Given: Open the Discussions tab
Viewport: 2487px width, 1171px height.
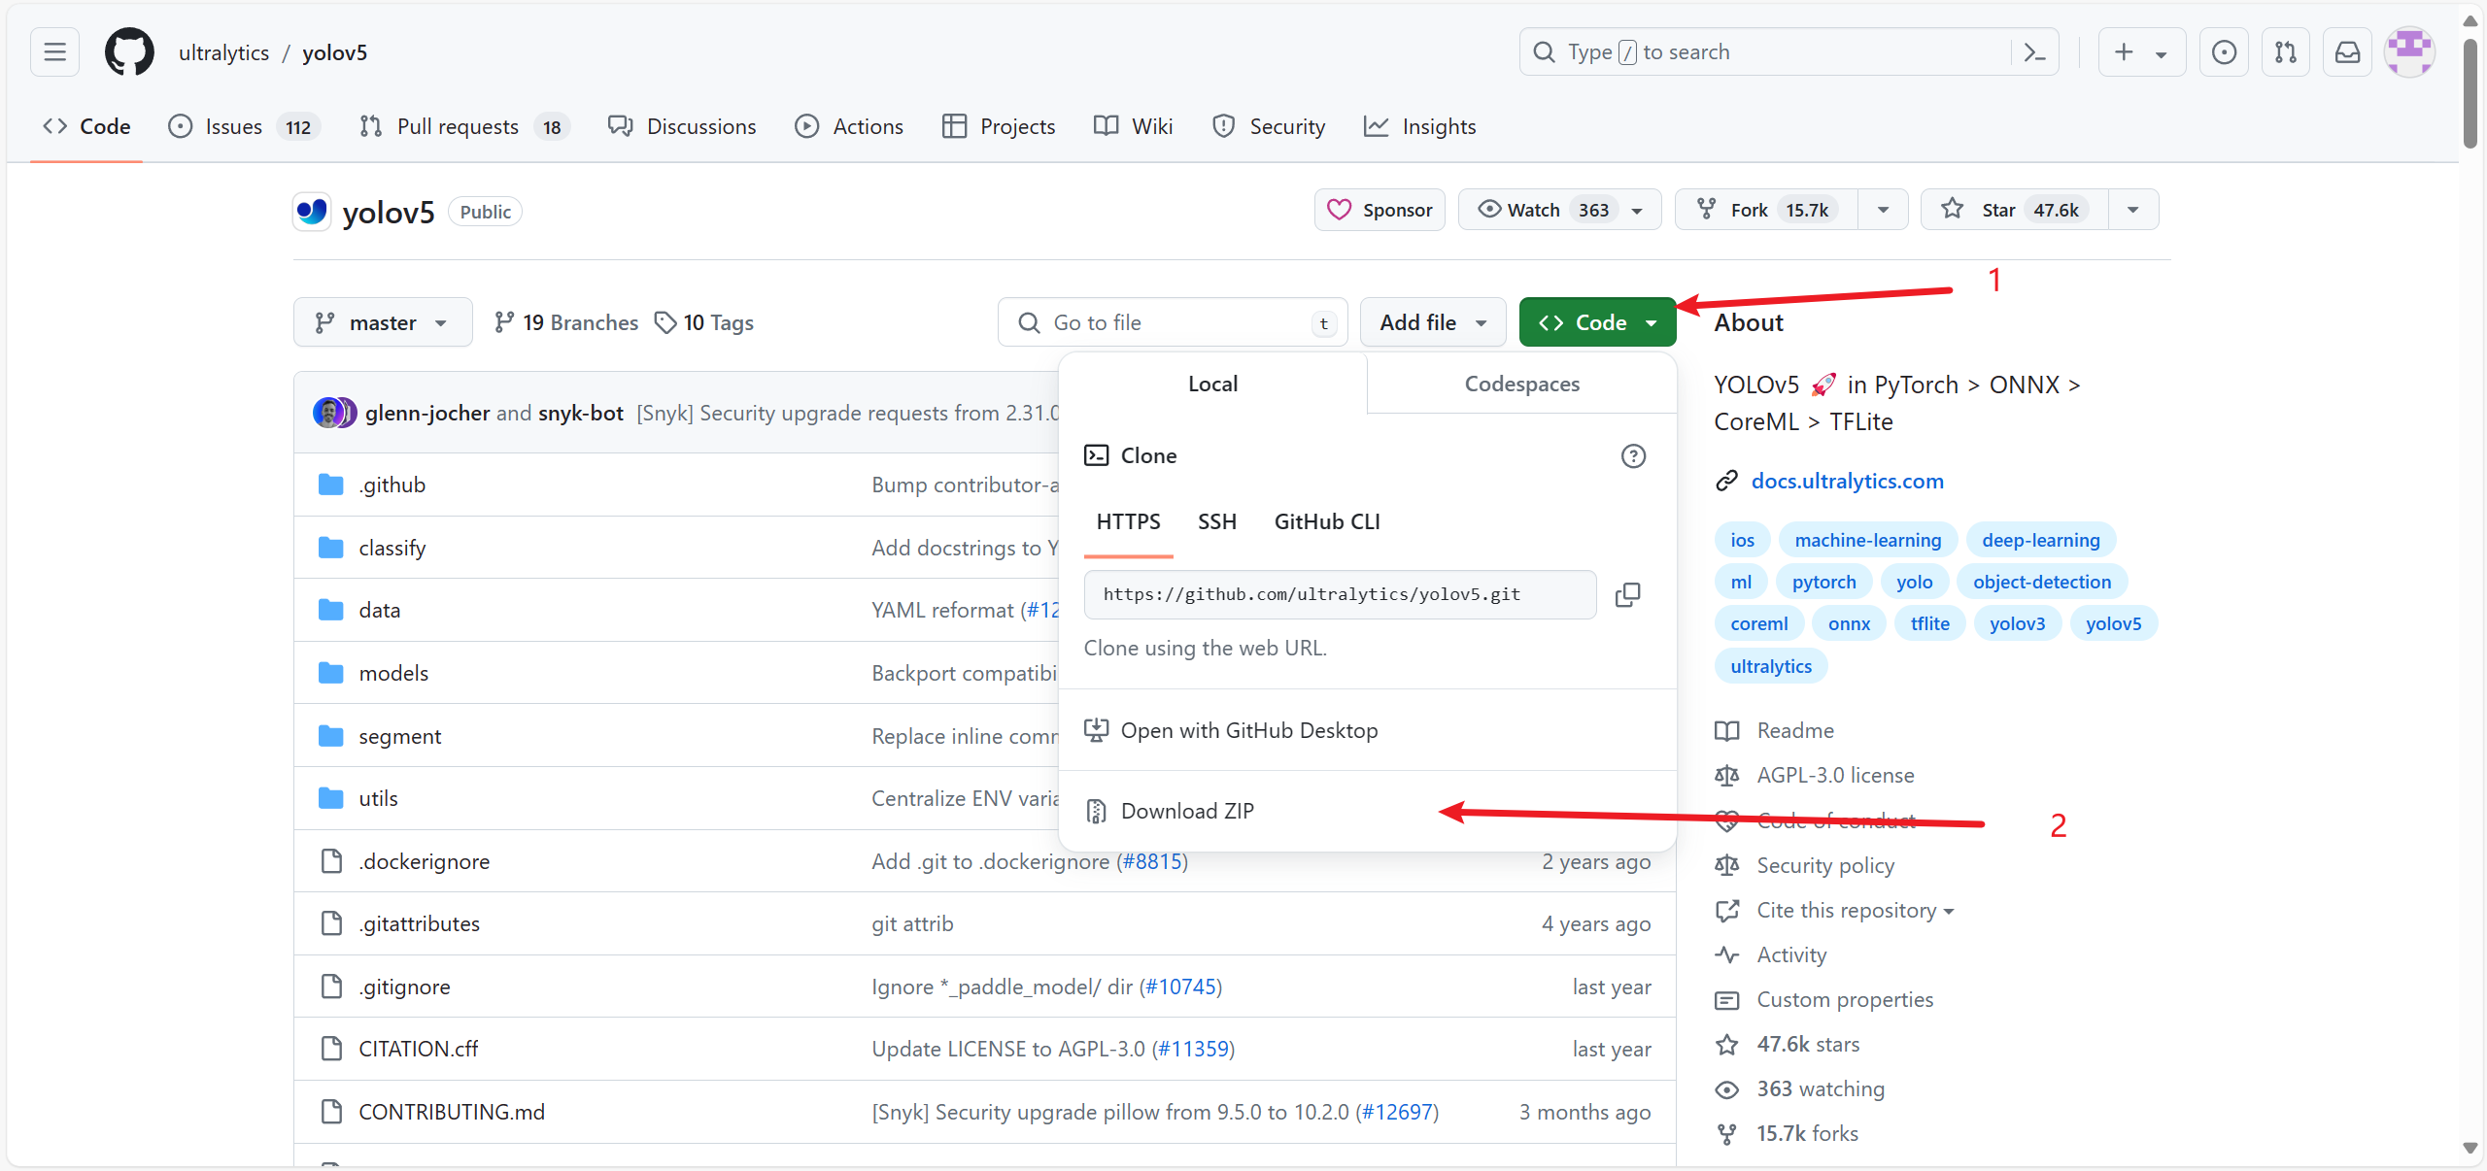Looking at the screenshot, I should point(682,126).
